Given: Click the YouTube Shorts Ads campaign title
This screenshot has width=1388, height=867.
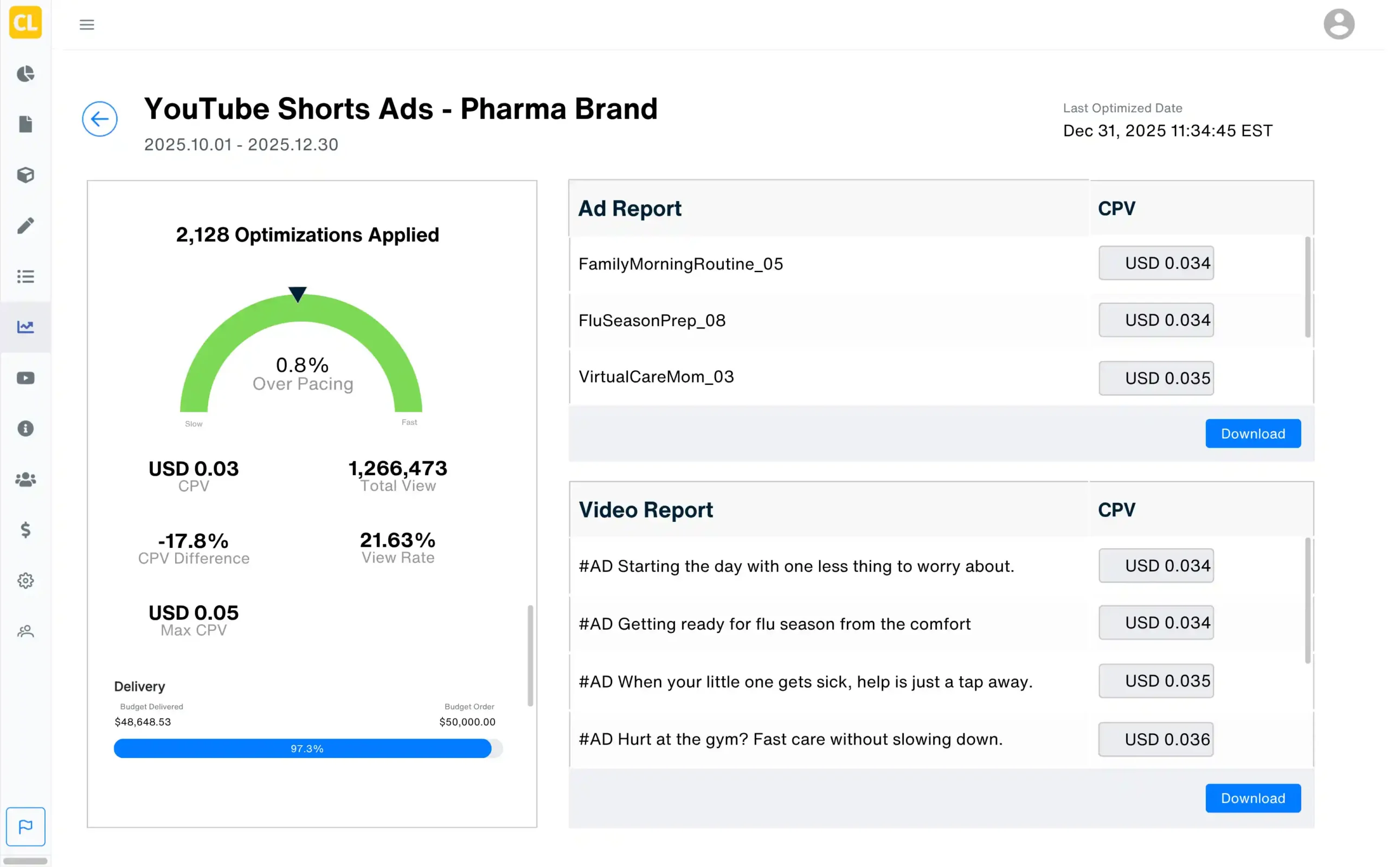Looking at the screenshot, I should 400,108.
